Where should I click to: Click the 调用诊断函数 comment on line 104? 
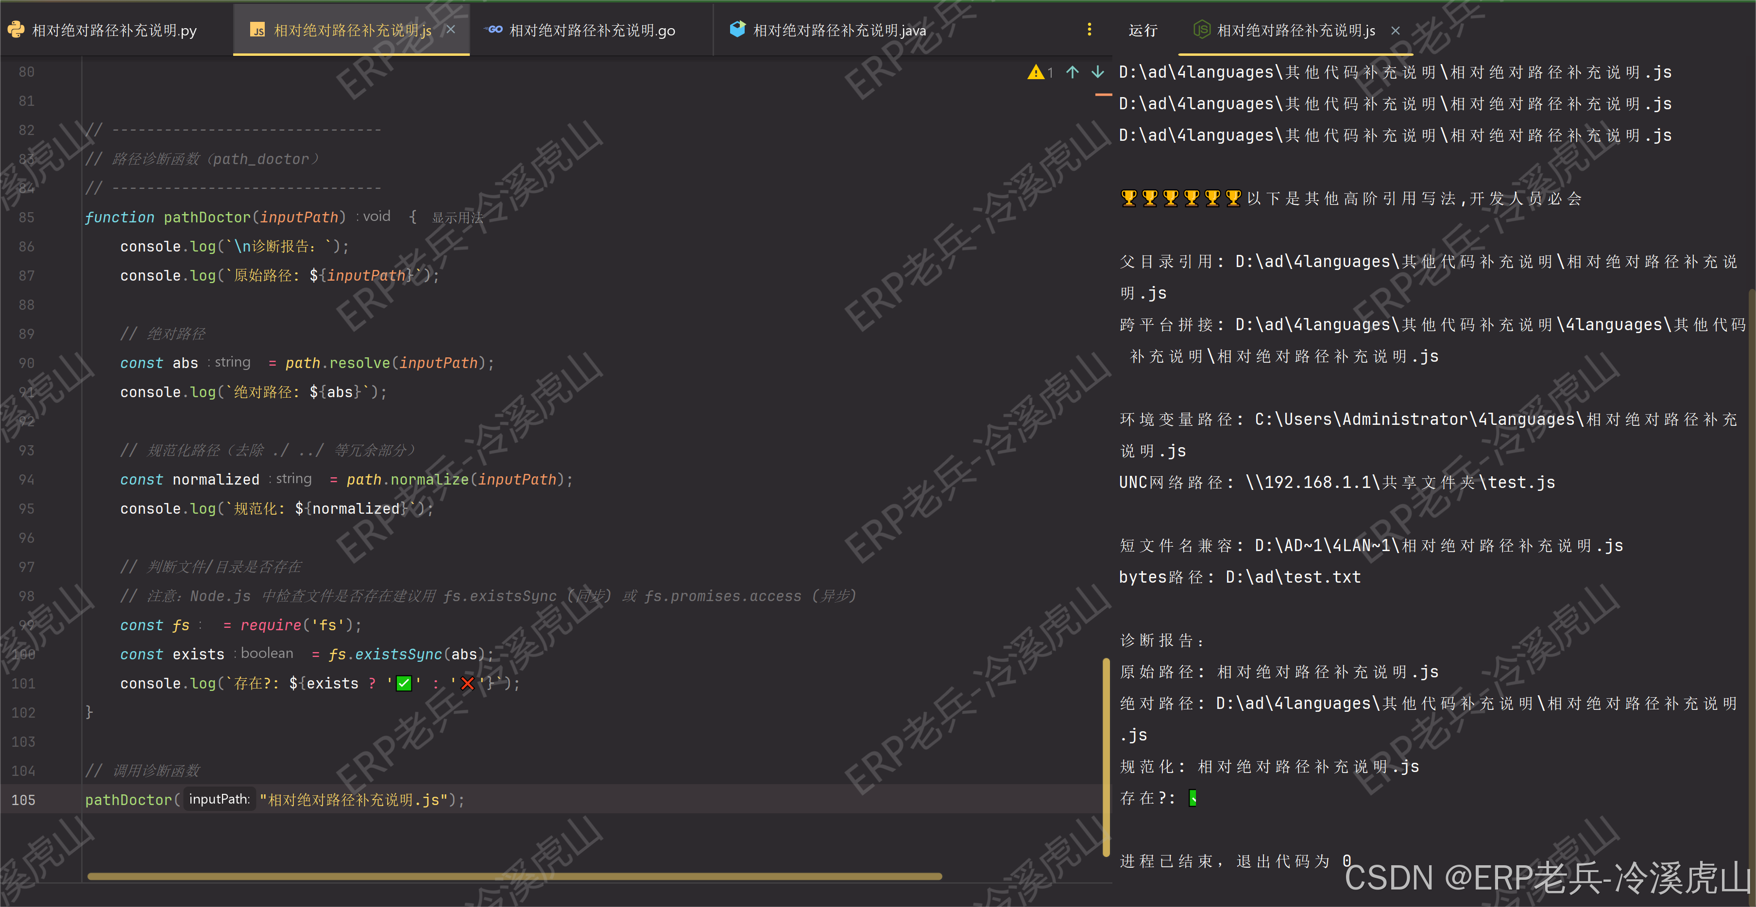click(x=142, y=771)
